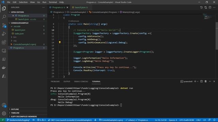Viewport: 218px width, 122px height.
Task: Open the Docker view icon
Action: click(x=4, y=68)
